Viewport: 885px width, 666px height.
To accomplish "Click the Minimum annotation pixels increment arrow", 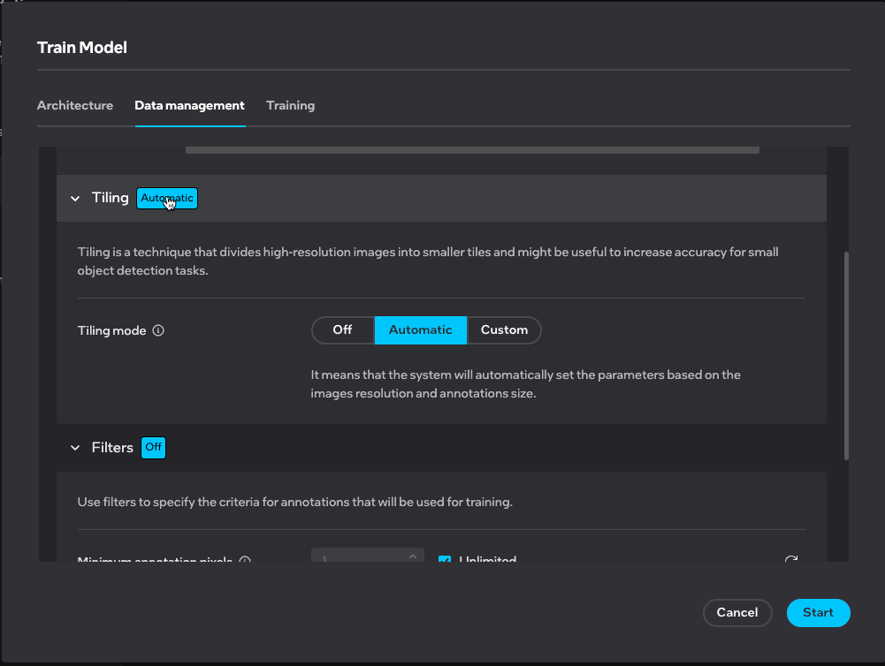I will (x=412, y=556).
